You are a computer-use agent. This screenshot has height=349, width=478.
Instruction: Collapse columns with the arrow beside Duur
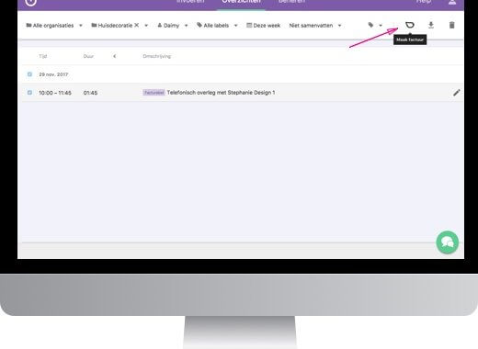coord(115,56)
